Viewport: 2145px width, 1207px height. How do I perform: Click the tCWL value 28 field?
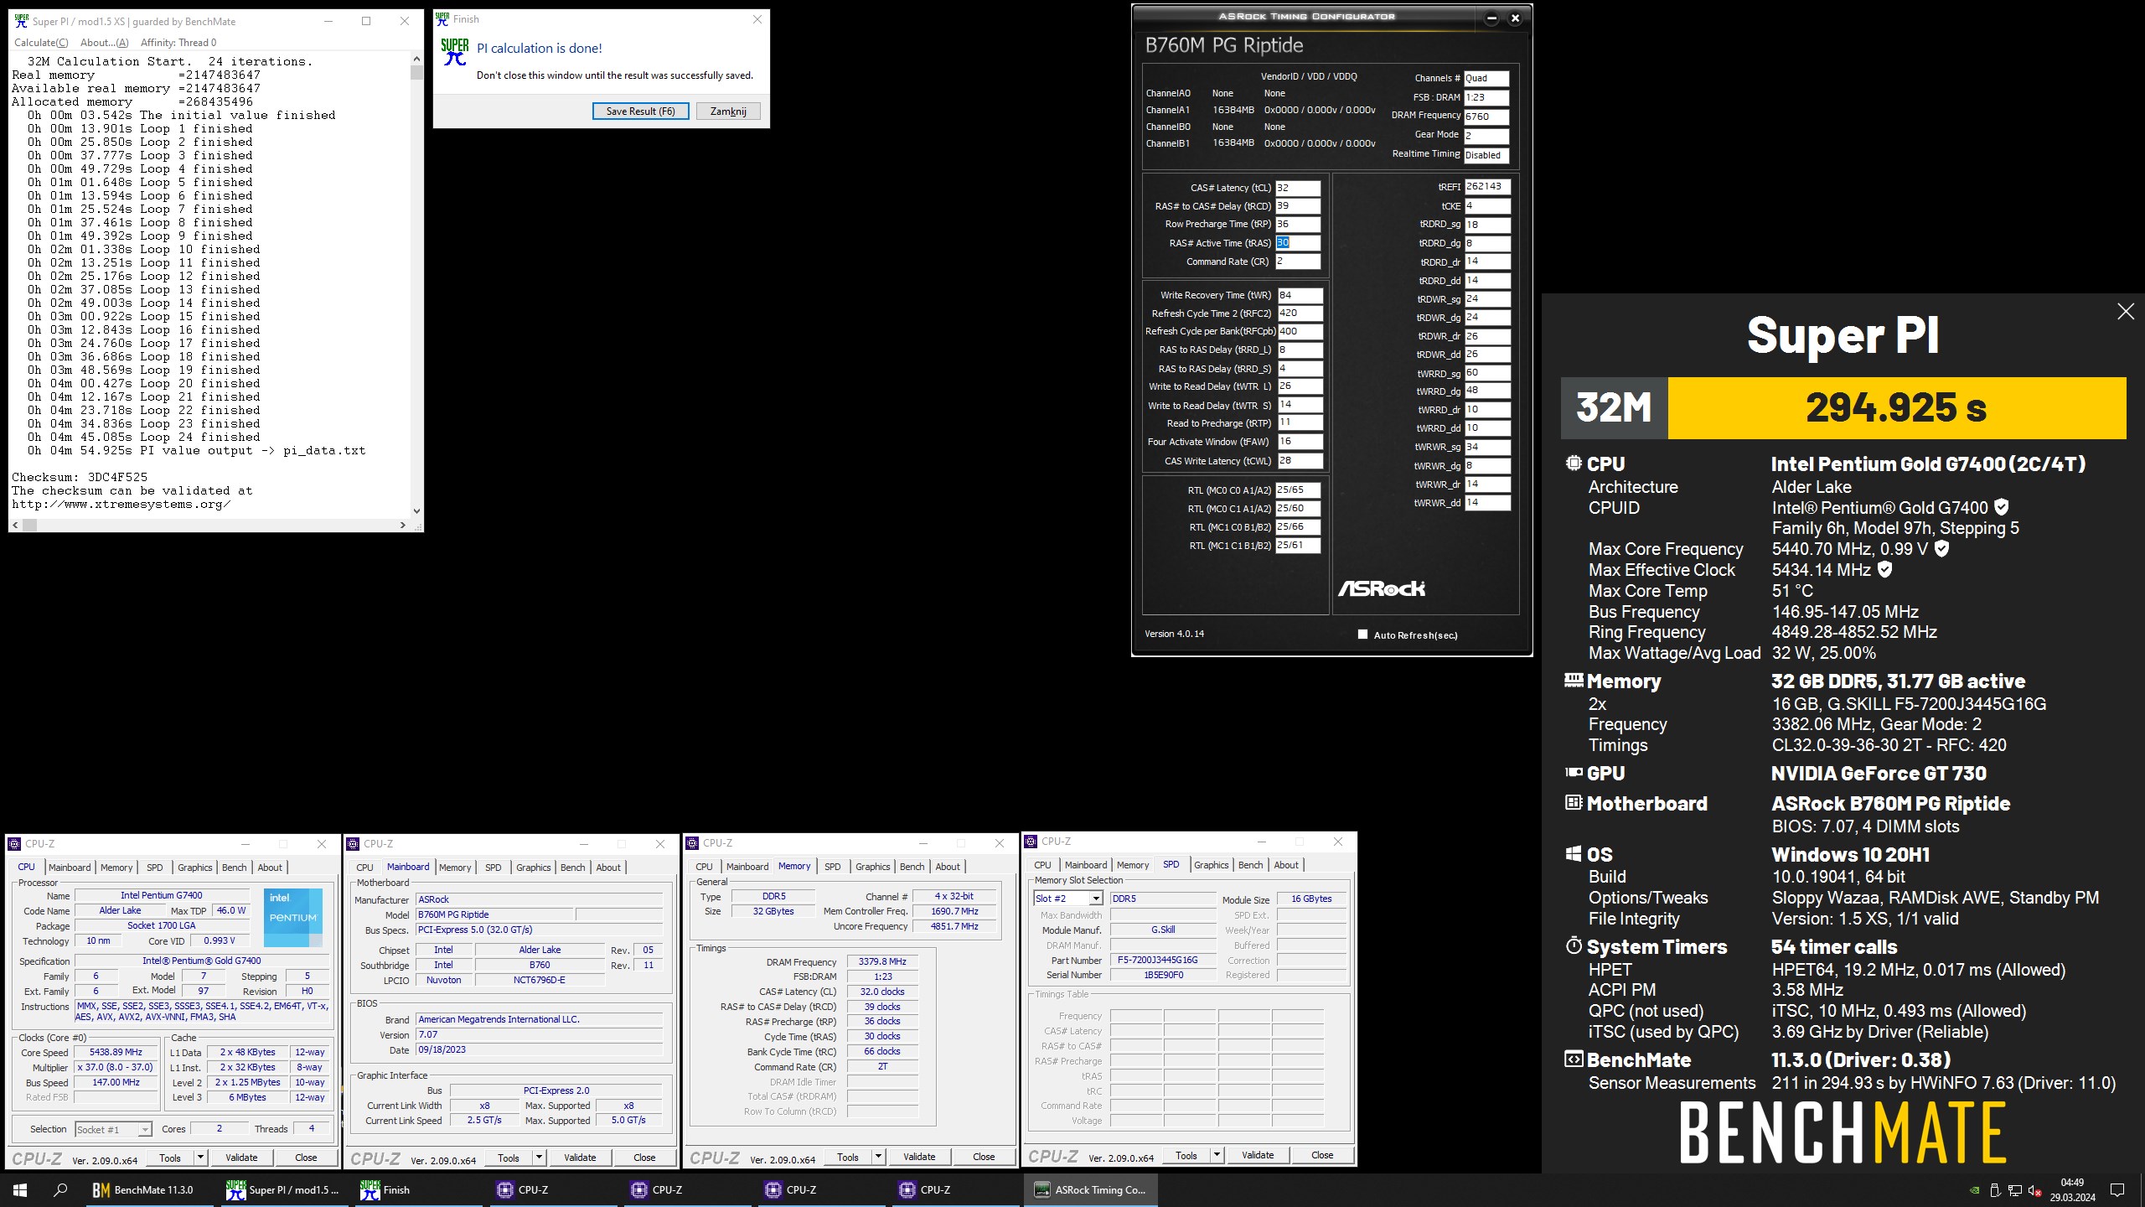point(1300,461)
